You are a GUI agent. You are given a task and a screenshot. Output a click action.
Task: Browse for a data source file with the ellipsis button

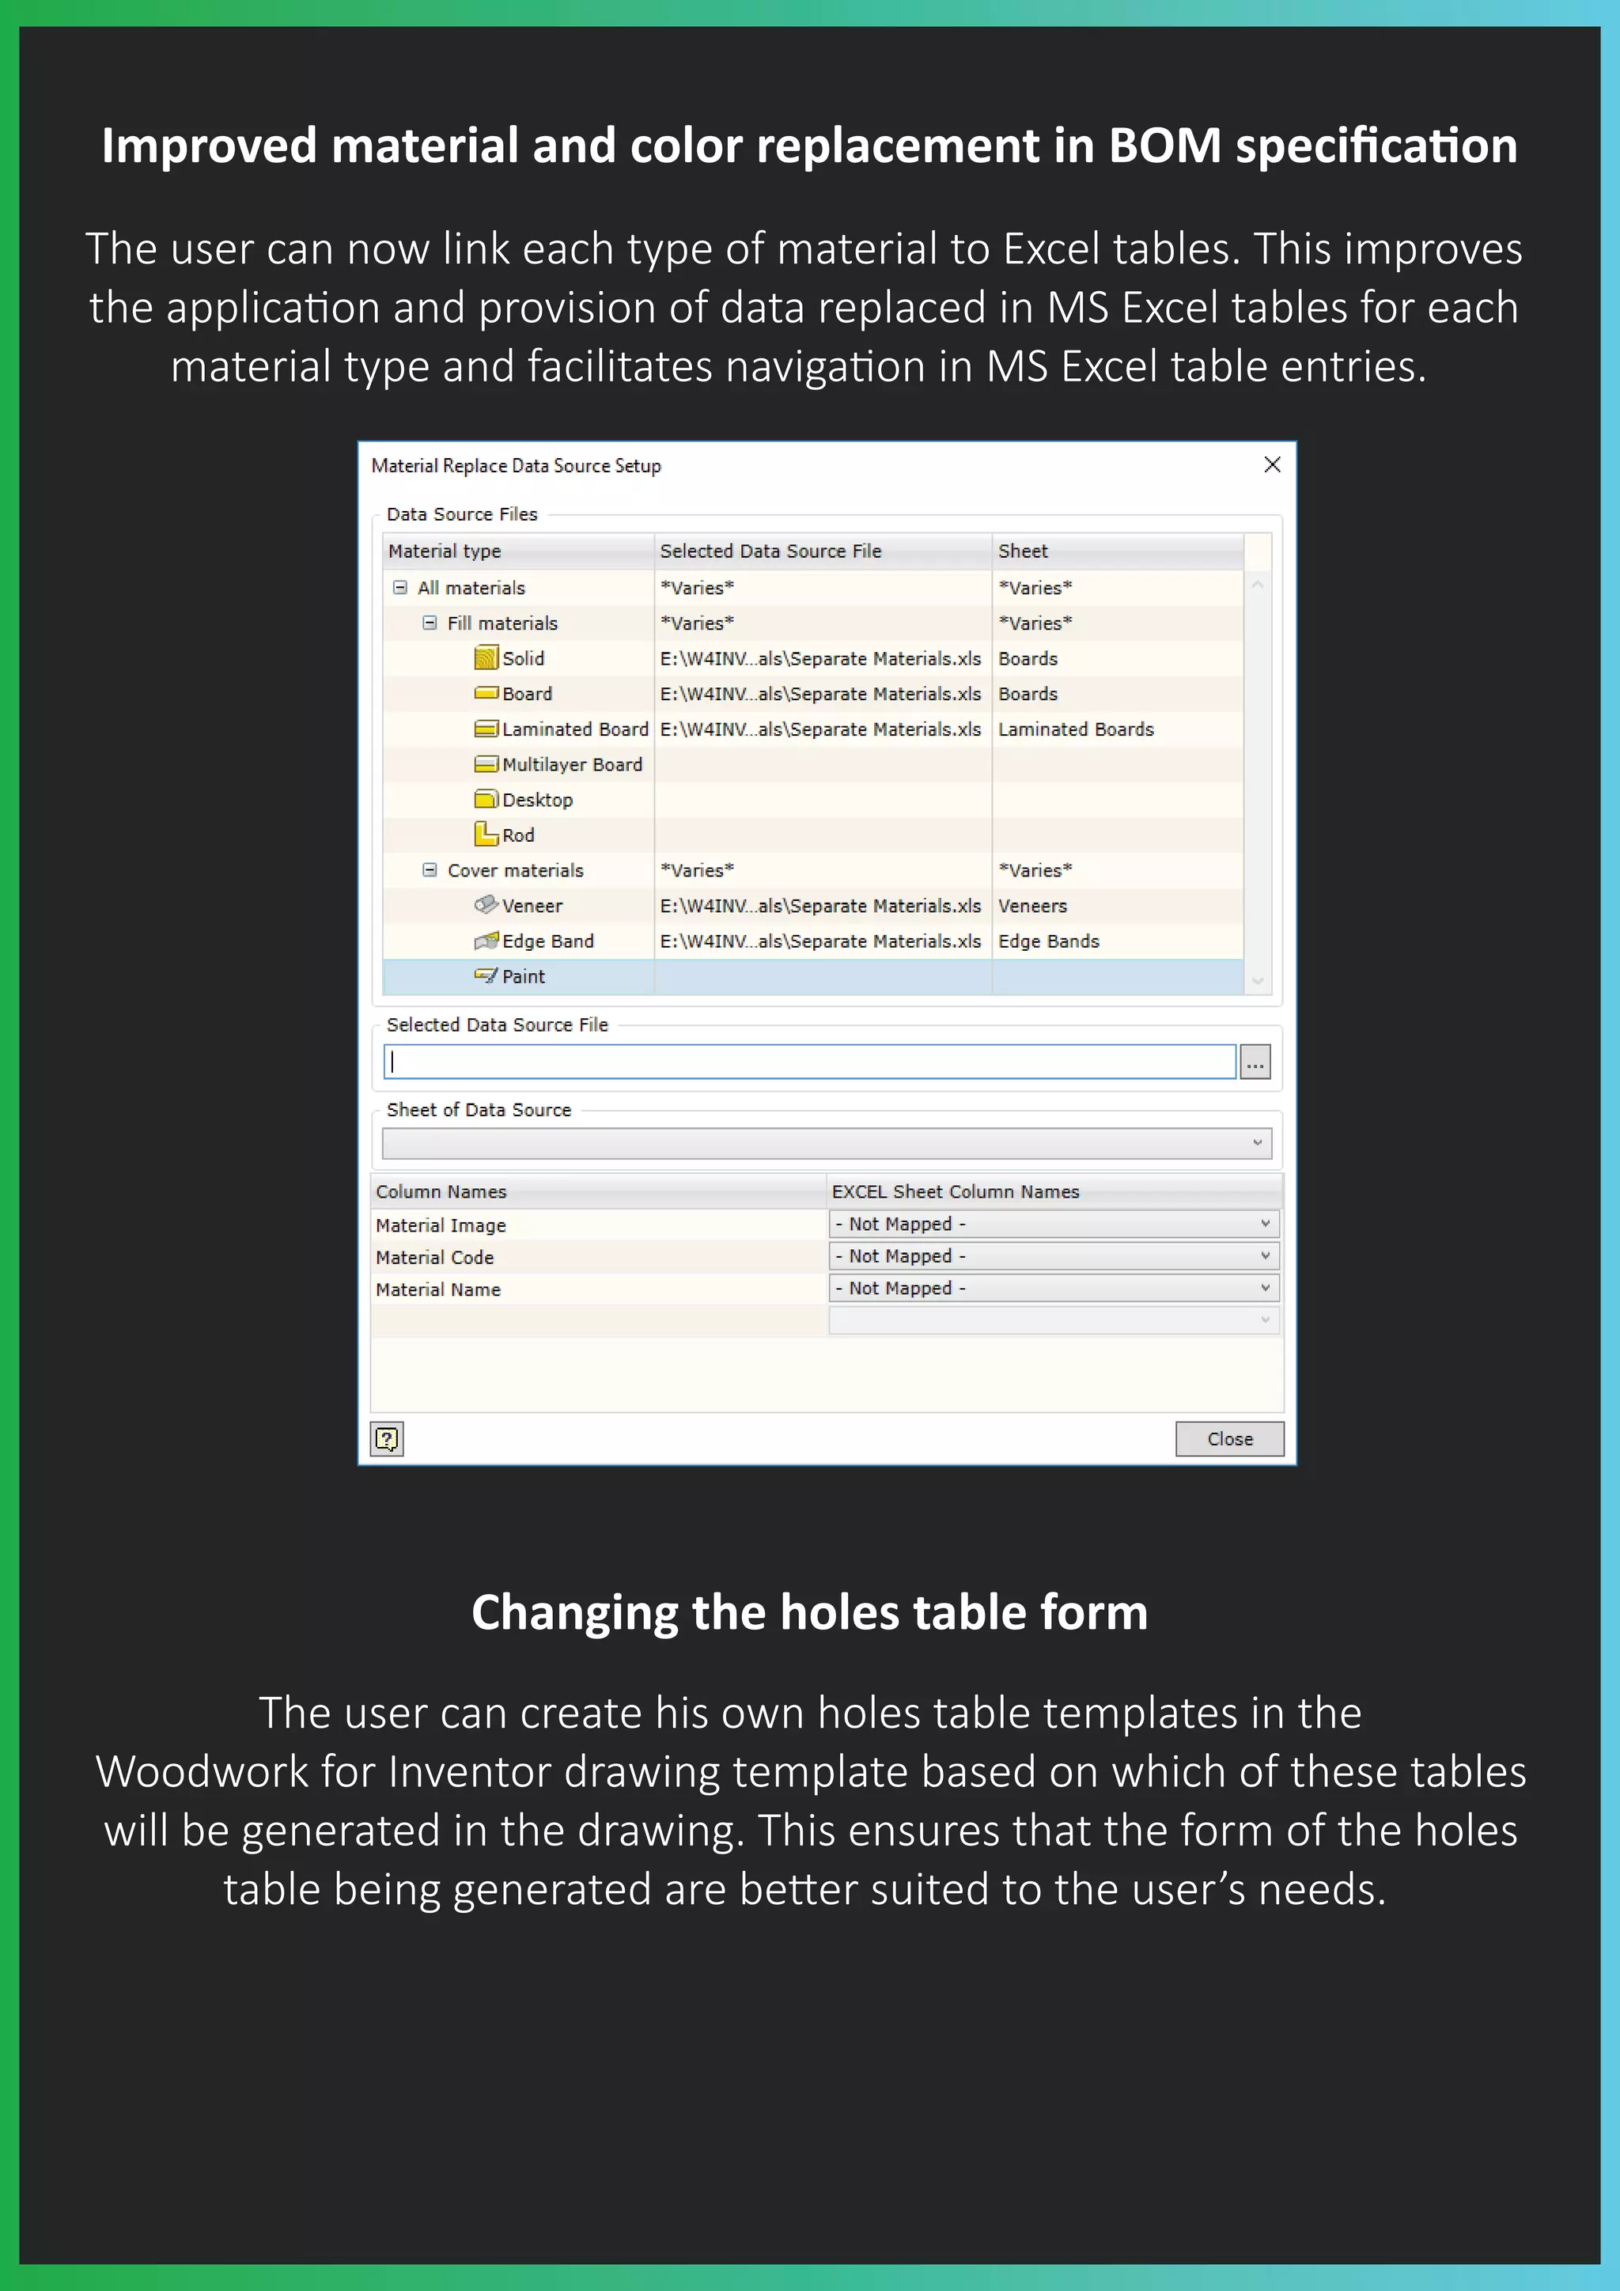1255,1062
